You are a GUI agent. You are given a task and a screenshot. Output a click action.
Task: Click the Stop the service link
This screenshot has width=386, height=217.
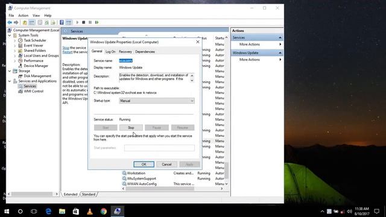click(x=66, y=48)
